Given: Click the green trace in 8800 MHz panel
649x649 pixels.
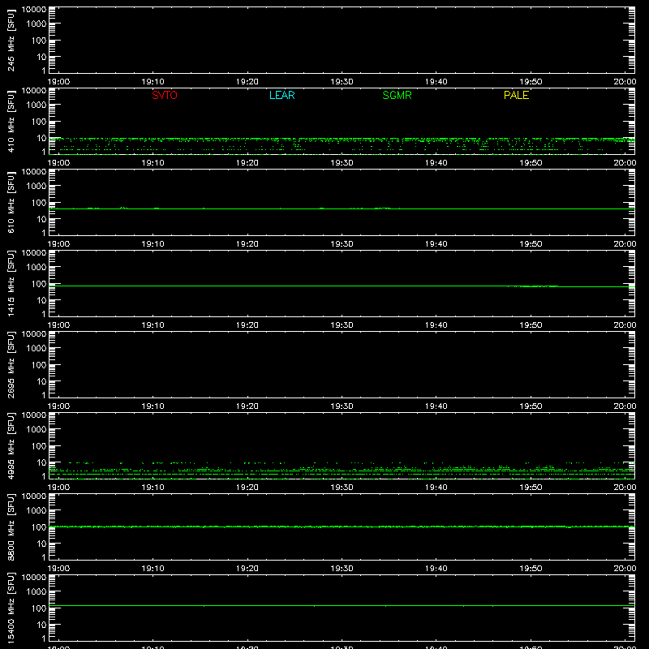Looking at the screenshot, I should tap(342, 527).
